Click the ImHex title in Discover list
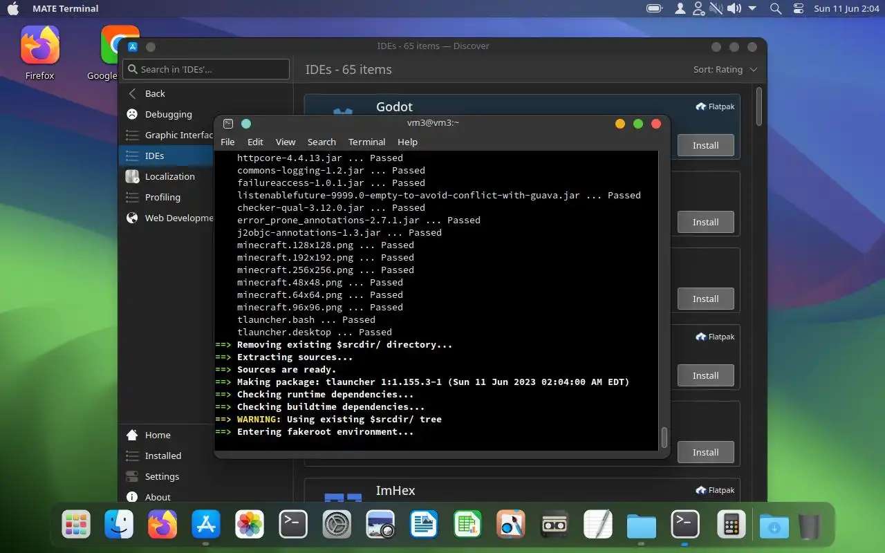 point(395,490)
